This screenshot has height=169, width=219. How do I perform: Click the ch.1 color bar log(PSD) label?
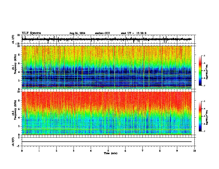207,72
